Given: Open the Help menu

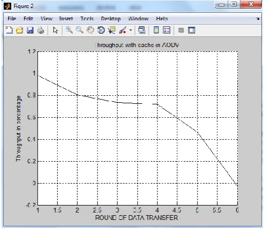Looking at the screenshot, I should (x=162, y=19).
